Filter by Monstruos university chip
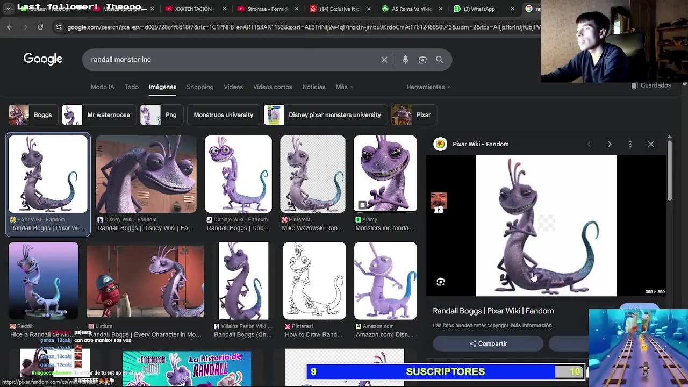 pos(223,115)
